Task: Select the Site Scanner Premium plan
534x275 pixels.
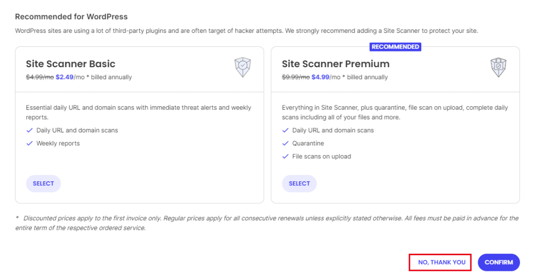Action: point(299,183)
